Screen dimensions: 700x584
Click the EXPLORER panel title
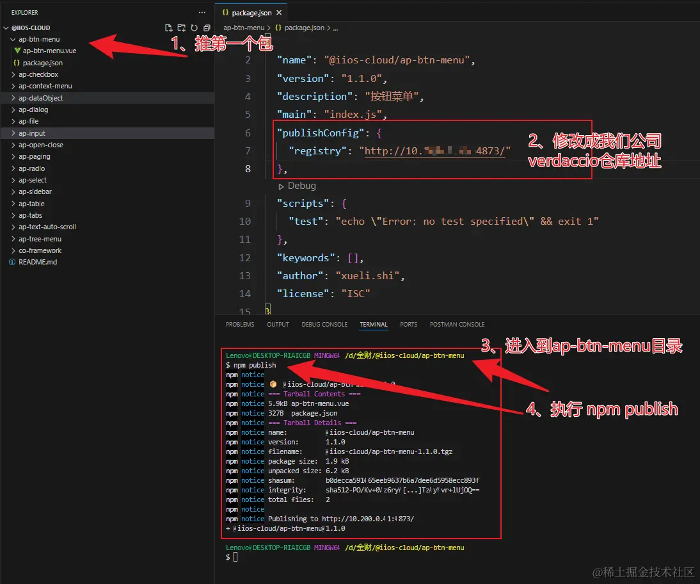pyautogui.click(x=24, y=13)
